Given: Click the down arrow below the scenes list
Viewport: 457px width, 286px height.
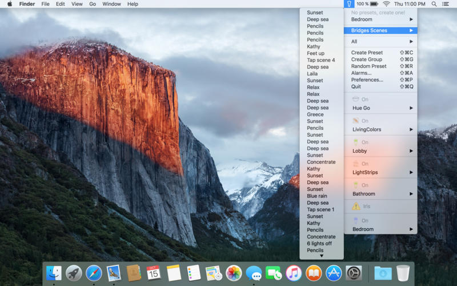Looking at the screenshot, I should click(x=322, y=256).
